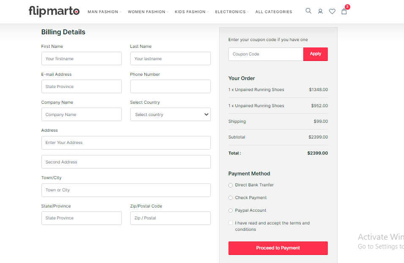404x263 pixels.
Task: Open the wishlist heart icon
Action: pos(332,11)
